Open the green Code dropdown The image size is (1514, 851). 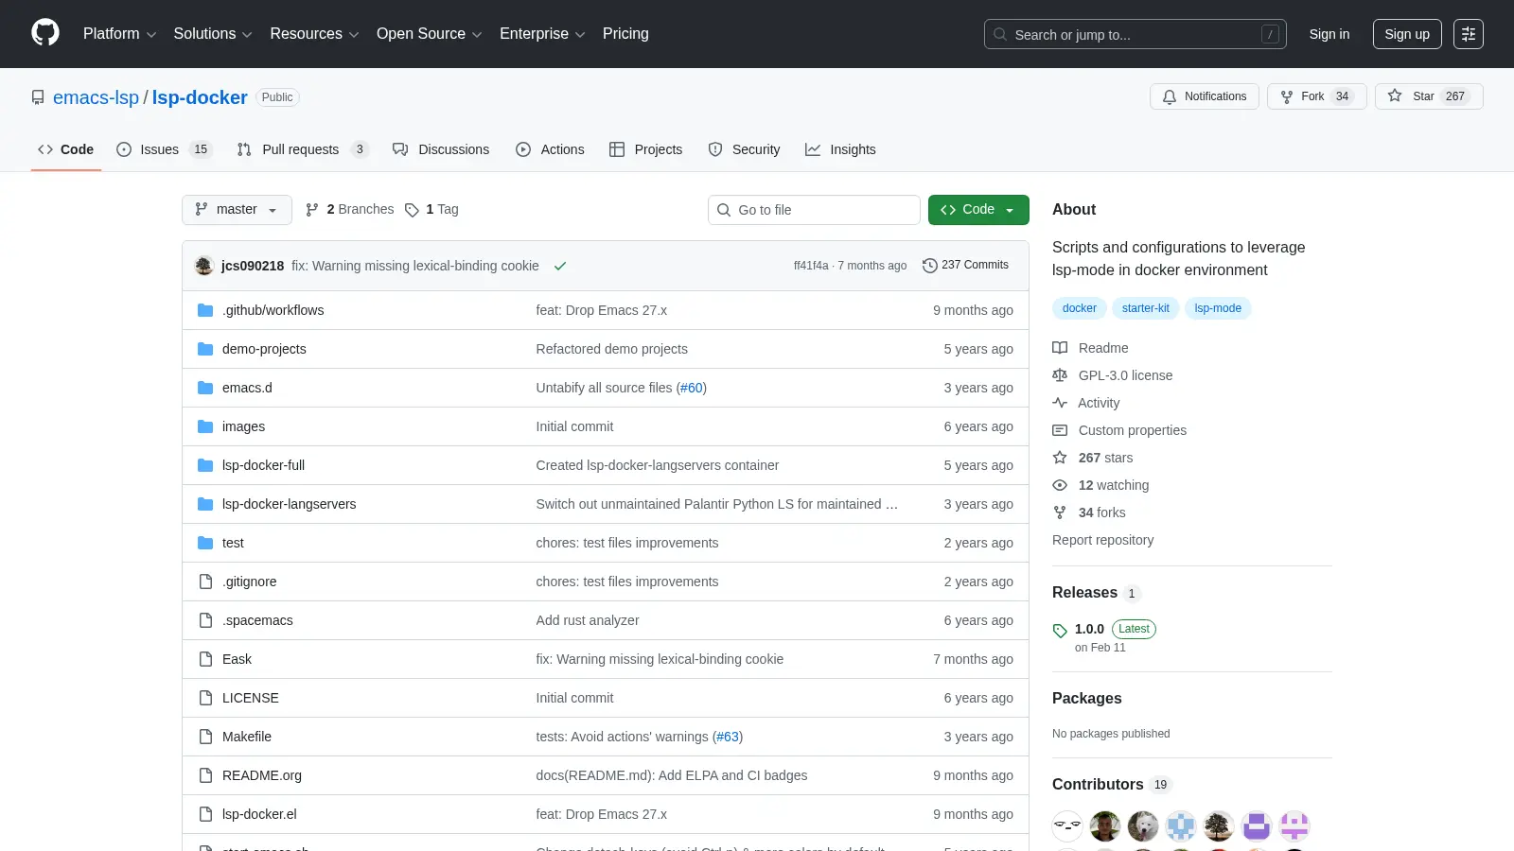(978, 210)
